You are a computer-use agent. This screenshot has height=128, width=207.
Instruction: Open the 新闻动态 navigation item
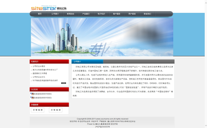click(70, 14)
